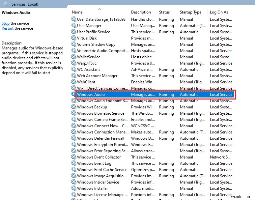
Task: Select the WarpJITSvc service name
Action: 87,63
